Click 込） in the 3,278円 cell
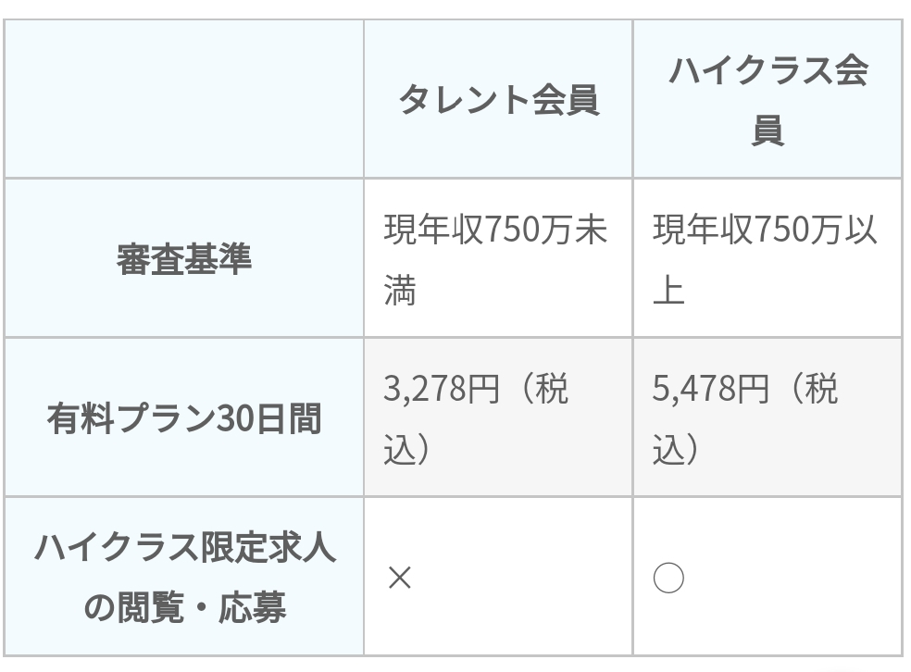The image size is (911, 672). click(407, 448)
